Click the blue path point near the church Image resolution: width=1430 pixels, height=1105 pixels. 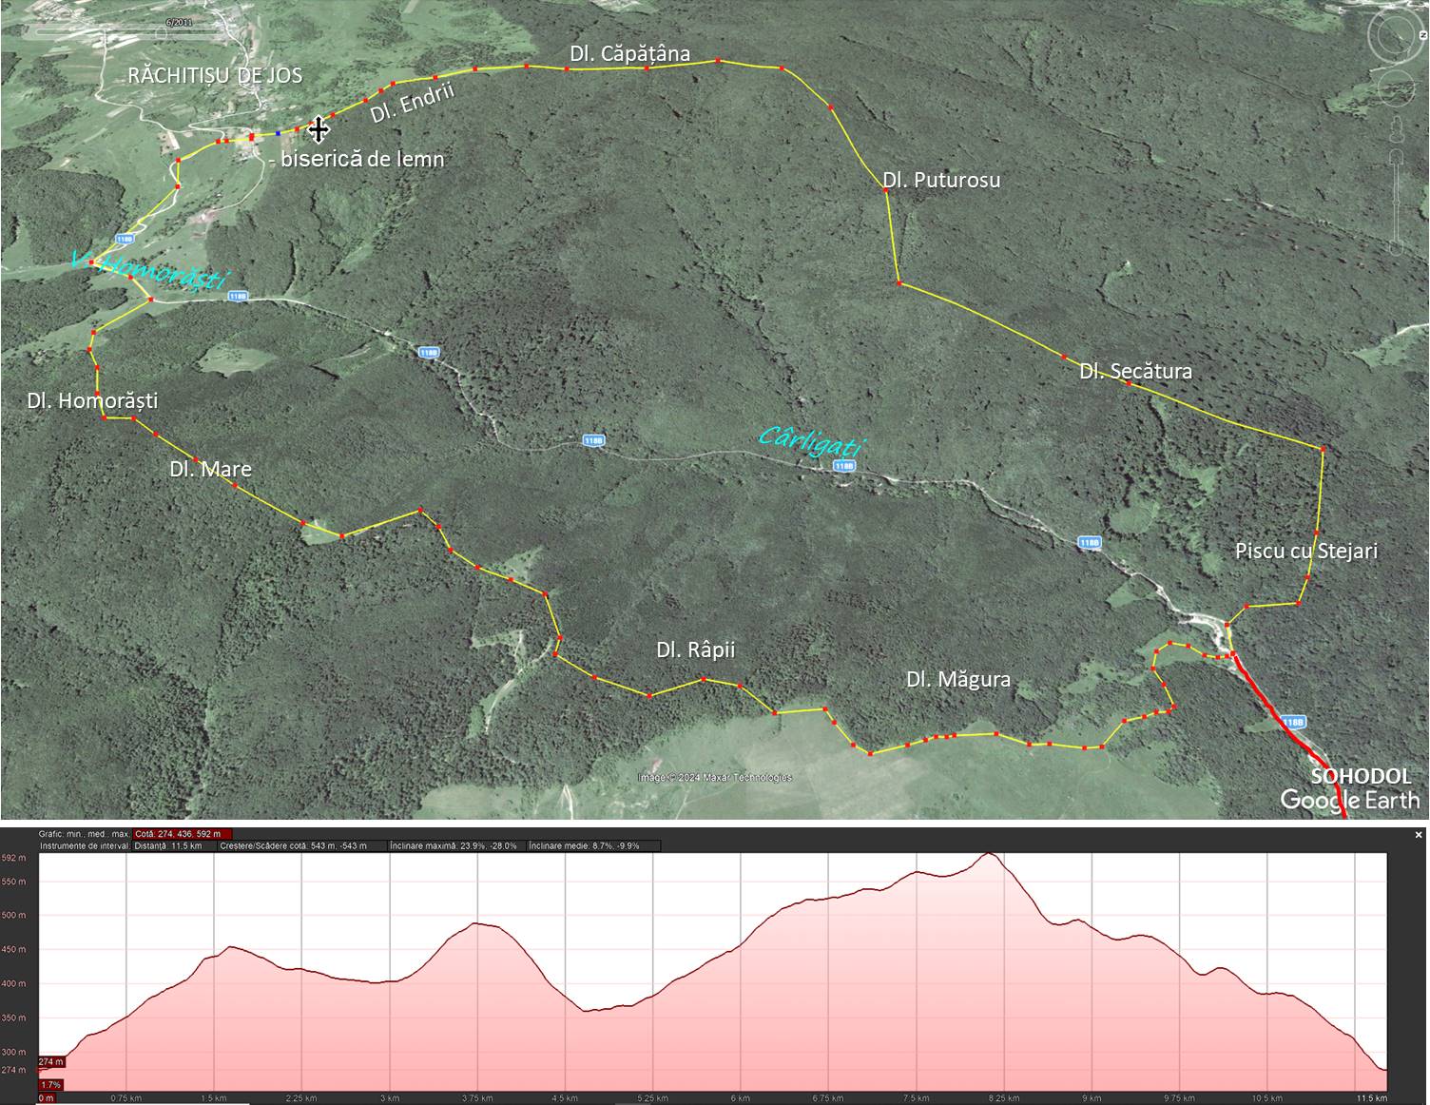278,133
